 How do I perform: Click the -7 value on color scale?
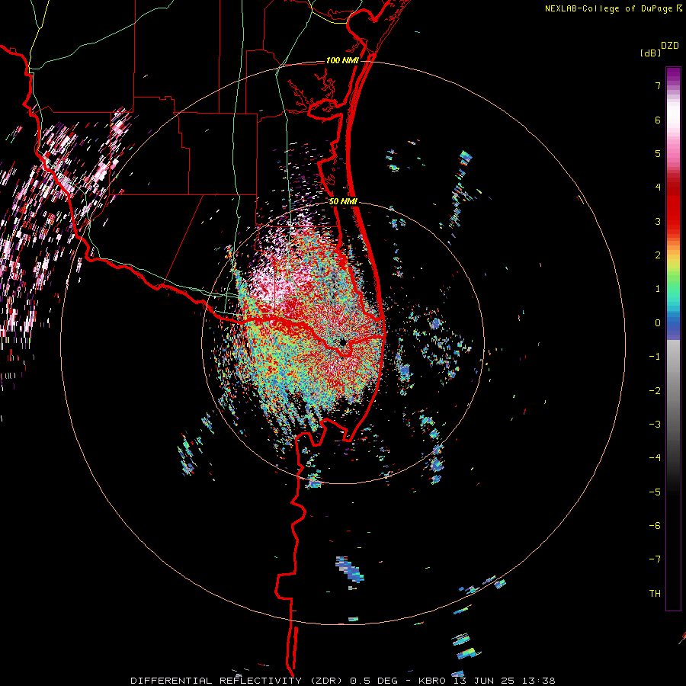655,559
